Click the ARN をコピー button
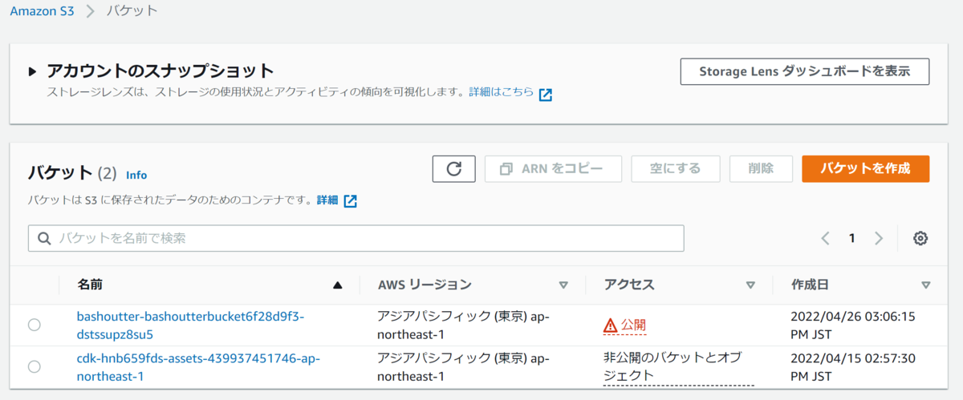 click(554, 168)
